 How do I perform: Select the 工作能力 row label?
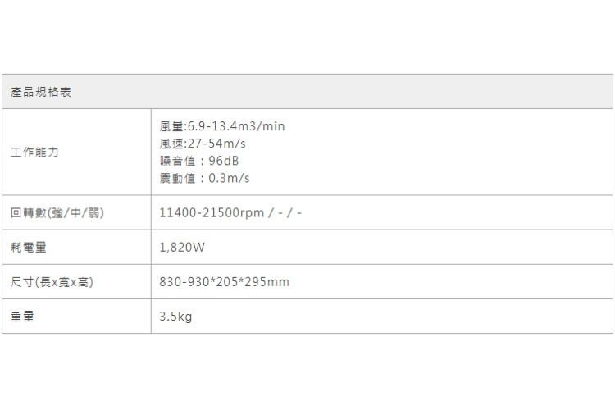pos(35,153)
